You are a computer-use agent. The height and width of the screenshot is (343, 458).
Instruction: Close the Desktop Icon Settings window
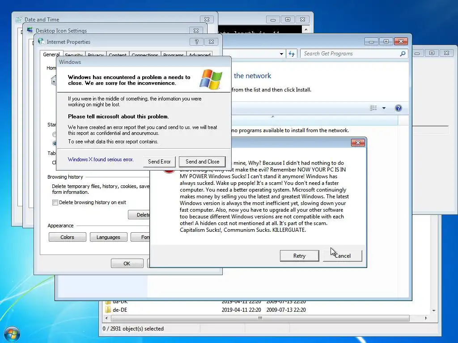point(196,30)
